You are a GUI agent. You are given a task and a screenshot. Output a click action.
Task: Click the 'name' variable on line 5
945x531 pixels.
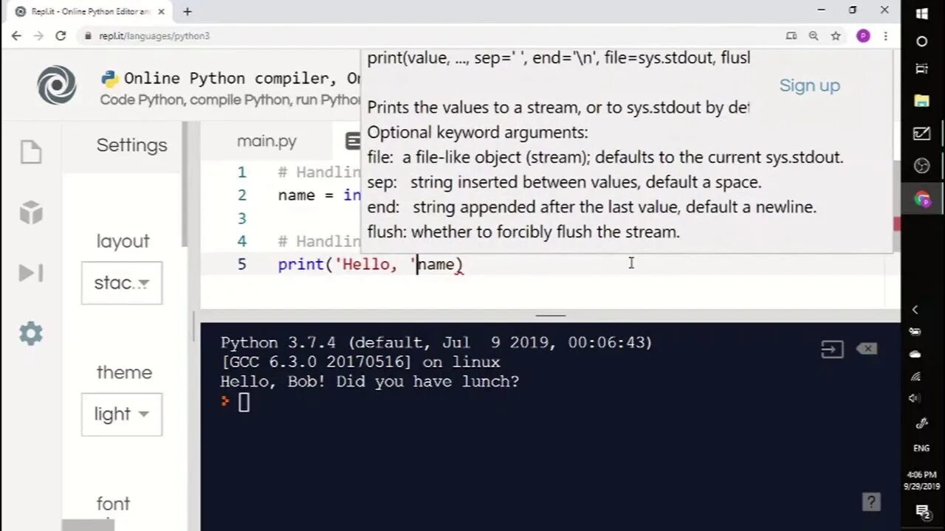(436, 264)
